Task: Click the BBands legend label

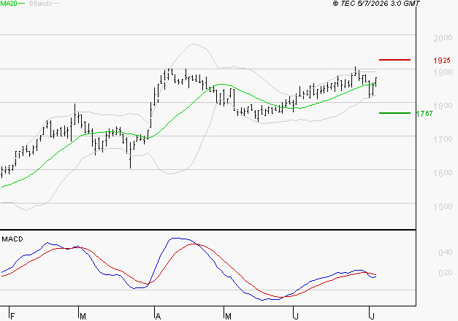Action: (x=40, y=4)
